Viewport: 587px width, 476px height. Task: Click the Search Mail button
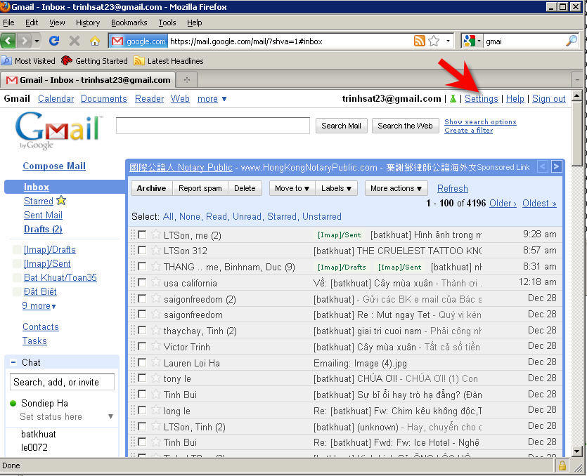341,126
